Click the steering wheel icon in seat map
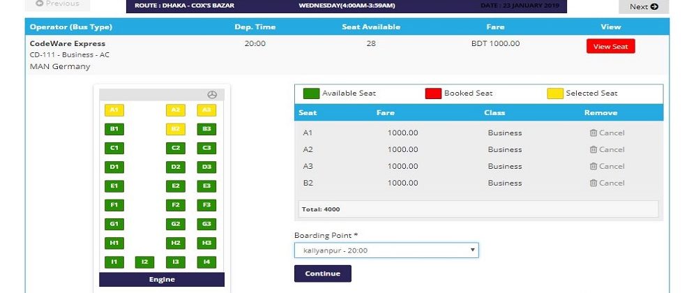This screenshot has height=293, width=696. click(212, 95)
